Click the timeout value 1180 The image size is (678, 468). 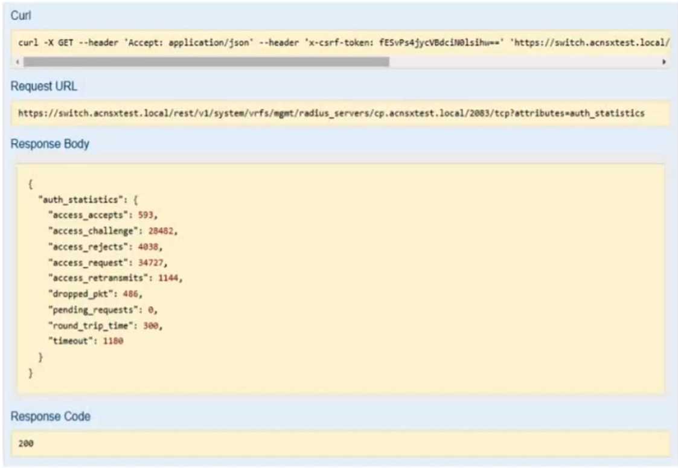(x=112, y=341)
